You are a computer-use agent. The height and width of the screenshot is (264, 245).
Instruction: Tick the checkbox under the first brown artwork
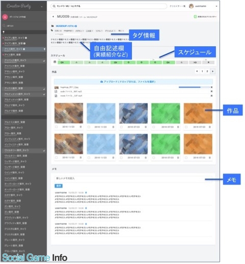tap(57, 127)
